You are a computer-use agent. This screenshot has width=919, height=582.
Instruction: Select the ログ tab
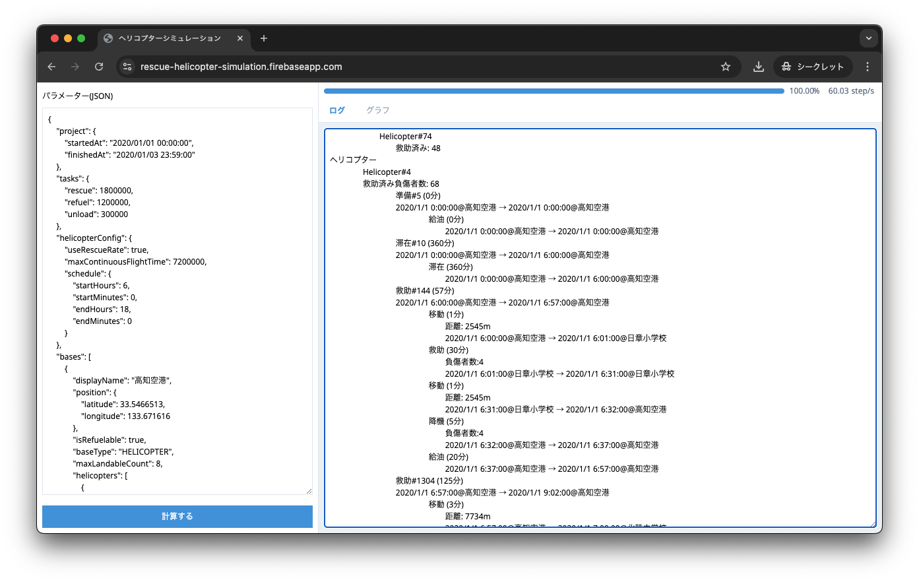337,110
